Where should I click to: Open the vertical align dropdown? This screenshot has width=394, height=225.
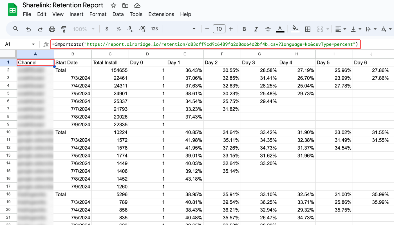pos(356,29)
